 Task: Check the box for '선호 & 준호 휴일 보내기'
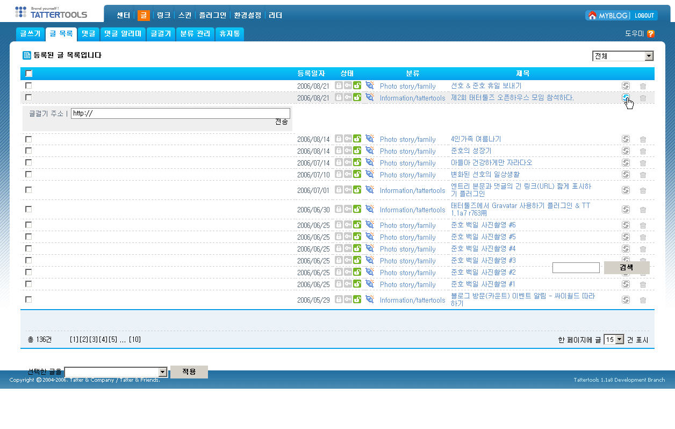[29, 85]
